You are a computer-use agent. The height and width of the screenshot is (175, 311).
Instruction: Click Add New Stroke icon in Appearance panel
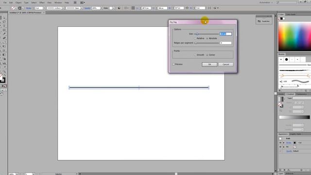280,170
